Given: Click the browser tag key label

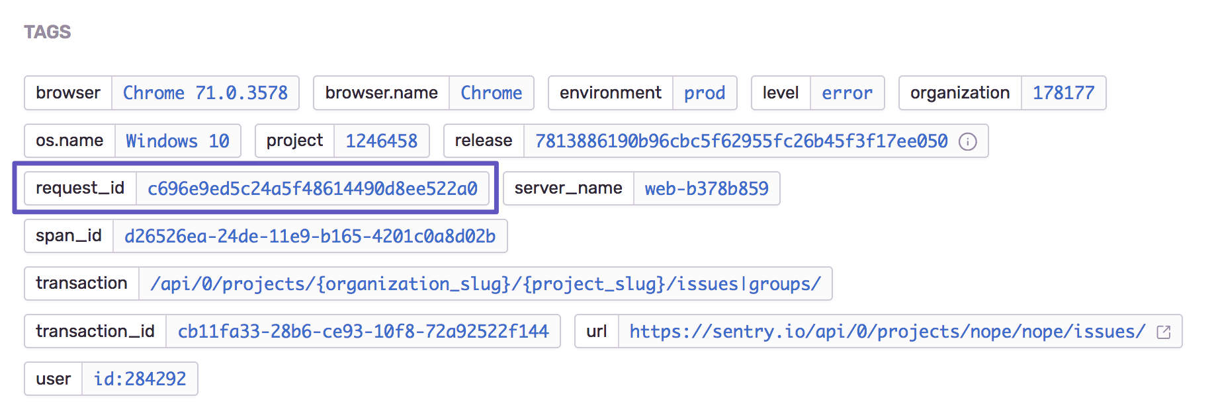Looking at the screenshot, I should [68, 93].
